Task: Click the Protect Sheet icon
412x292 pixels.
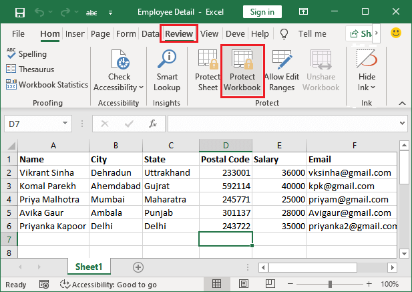Action: pos(208,59)
